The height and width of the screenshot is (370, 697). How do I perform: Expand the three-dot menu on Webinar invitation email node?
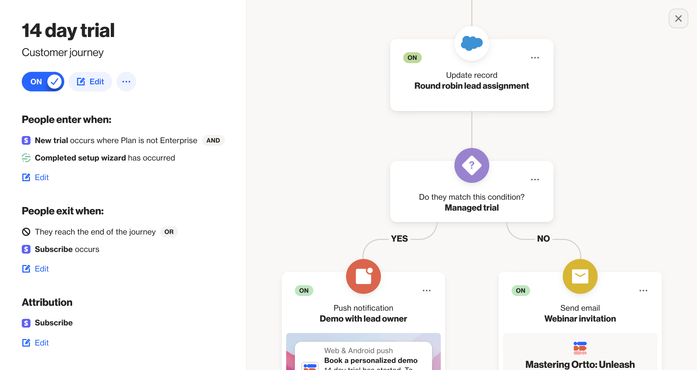tap(643, 290)
